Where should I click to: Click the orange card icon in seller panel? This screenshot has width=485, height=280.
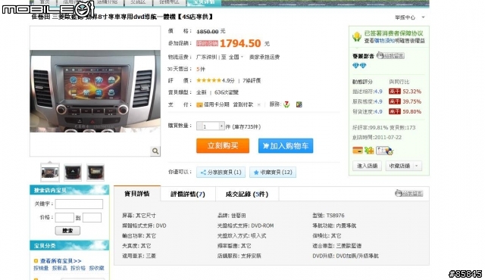tap(358, 151)
